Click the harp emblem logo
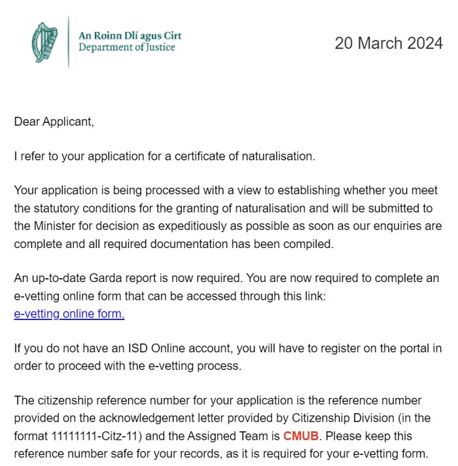Screen dimensions: 458x466 [45, 42]
